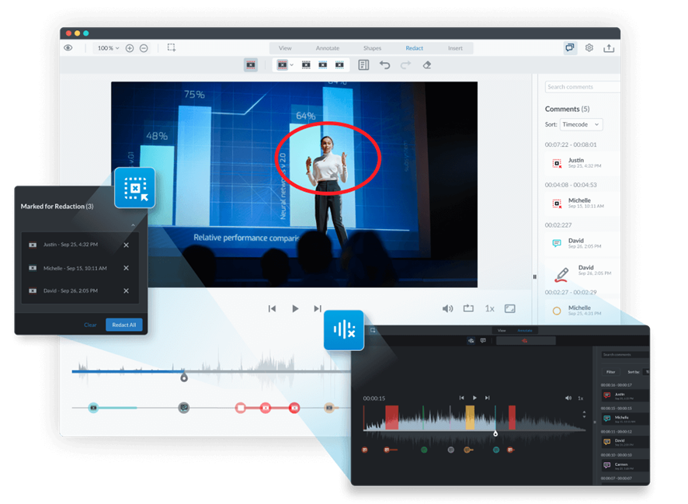Change the 1x playback speed in main player

[x=490, y=309]
